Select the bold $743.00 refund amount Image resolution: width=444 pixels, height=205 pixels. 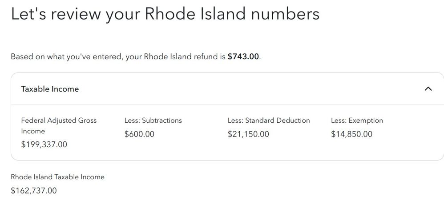tap(243, 56)
